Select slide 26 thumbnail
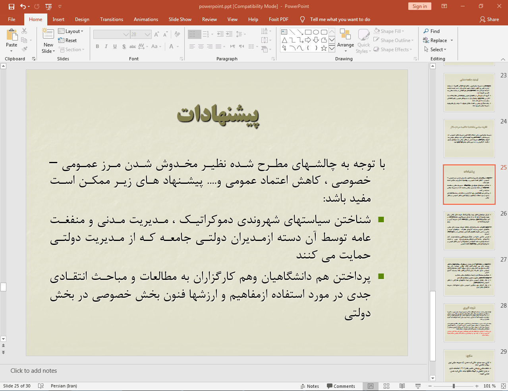508x391 pixels. point(469,231)
